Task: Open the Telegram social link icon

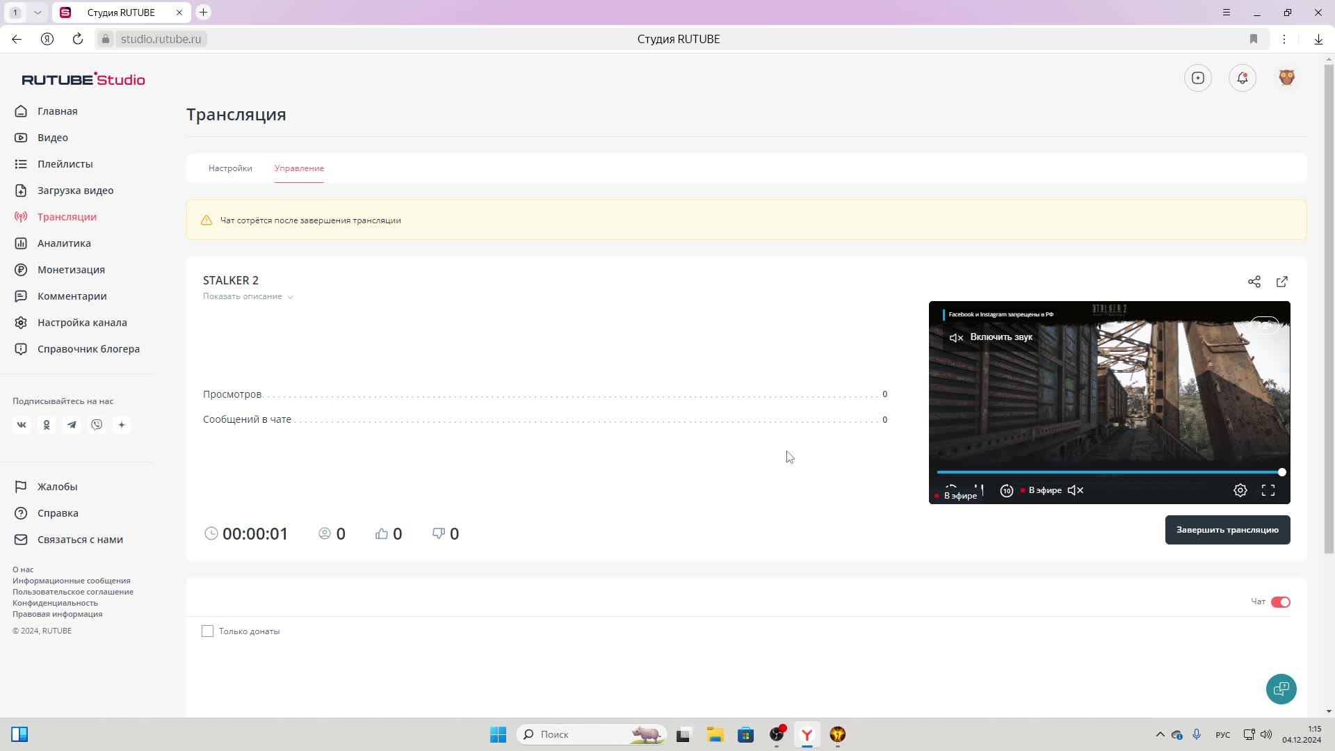Action: pyautogui.click(x=72, y=425)
